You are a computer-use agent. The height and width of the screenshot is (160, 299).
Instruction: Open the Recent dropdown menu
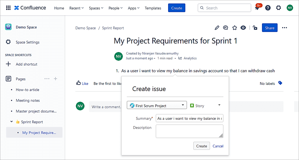tap(77, 8)
